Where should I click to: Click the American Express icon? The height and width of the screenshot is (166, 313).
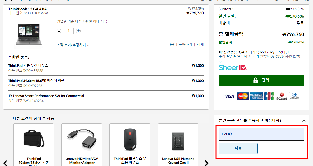tap(256, 96)
